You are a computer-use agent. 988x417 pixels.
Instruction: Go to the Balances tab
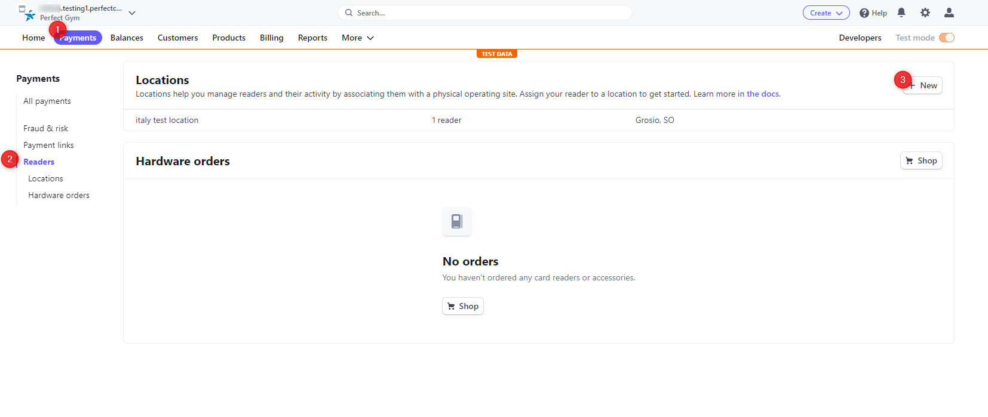click(127, 38)
